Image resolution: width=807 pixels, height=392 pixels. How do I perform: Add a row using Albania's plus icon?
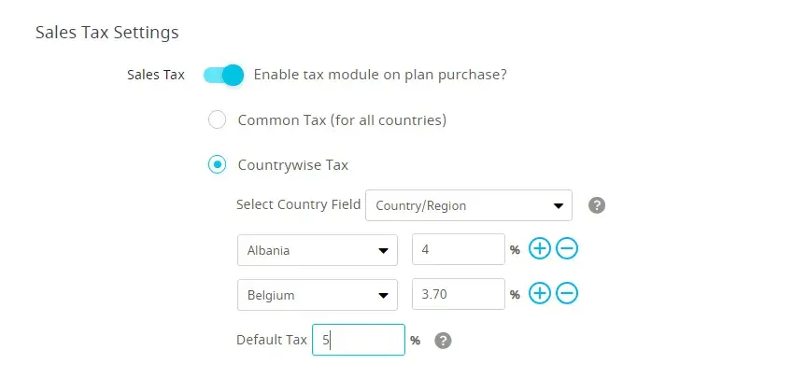[540, 249]
